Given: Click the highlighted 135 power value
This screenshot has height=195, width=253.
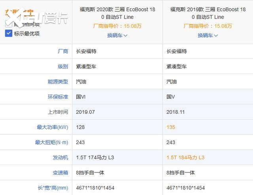Looking at the screenshot, I should tap(171, 127).
